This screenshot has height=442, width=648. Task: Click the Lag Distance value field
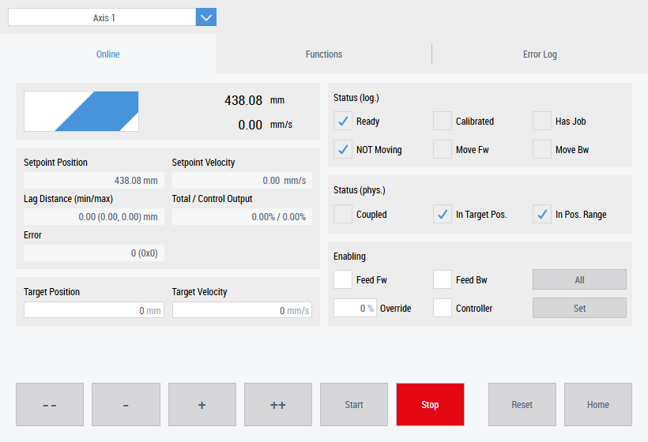click(94, 217)
